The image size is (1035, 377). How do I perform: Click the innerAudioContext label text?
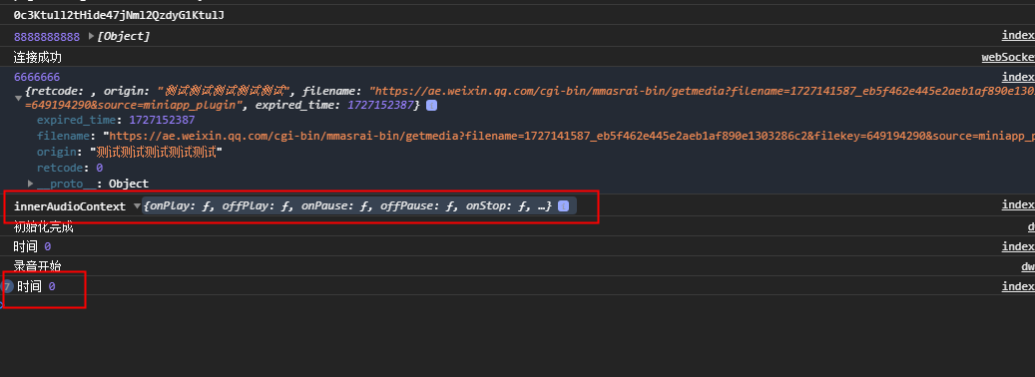coord(70,206)
